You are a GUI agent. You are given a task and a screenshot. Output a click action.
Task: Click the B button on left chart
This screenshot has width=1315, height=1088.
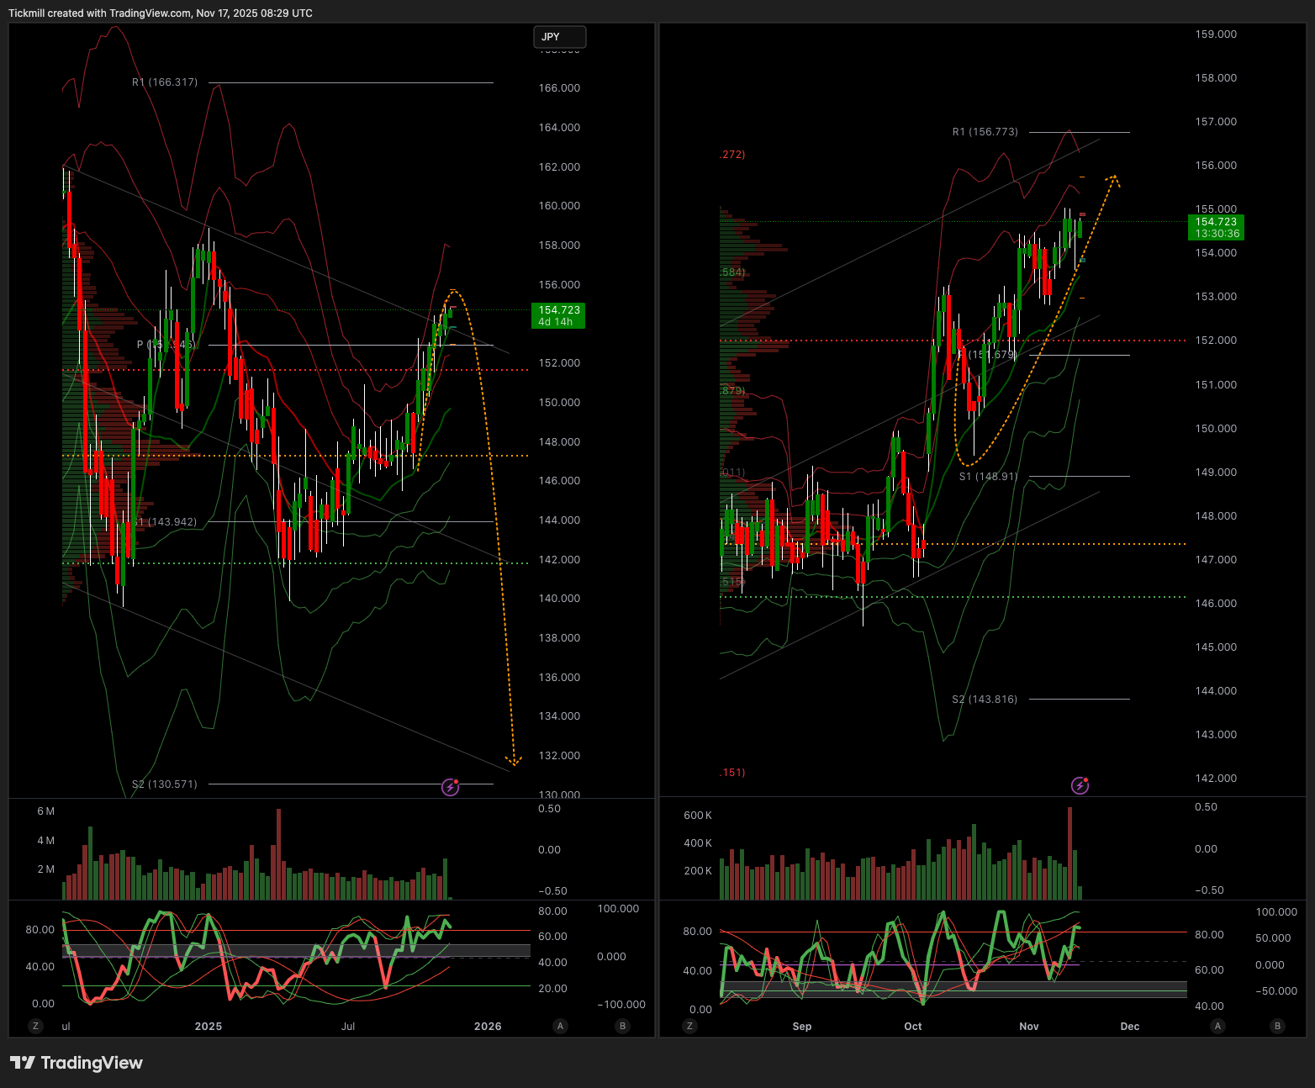click(x=622, y=1026)
